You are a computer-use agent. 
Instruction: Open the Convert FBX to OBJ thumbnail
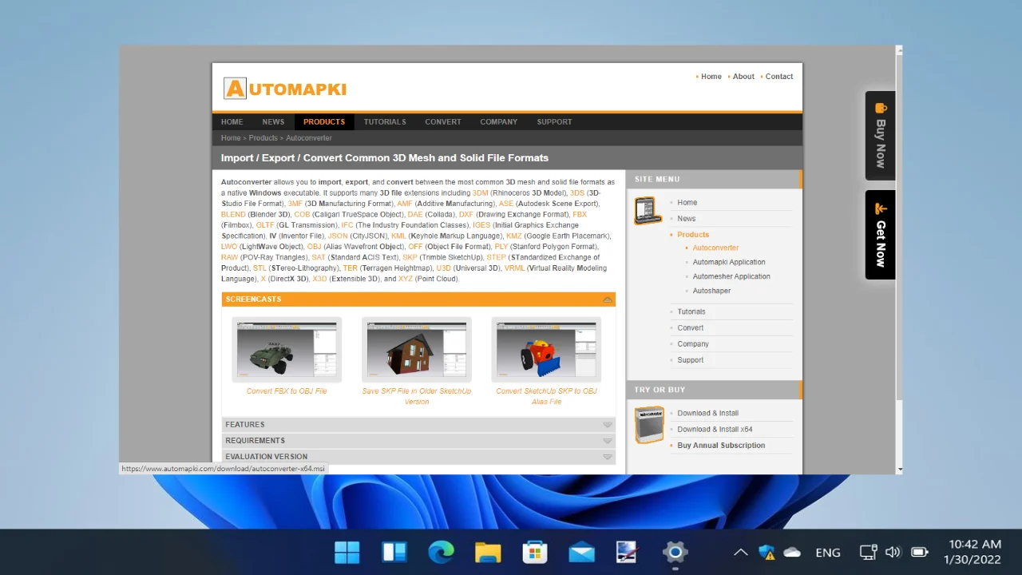[287, 350]
